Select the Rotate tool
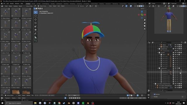This screenshot has height=105, width=187. tap(36, 23)
